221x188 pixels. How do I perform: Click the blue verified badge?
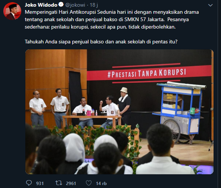[x=61, y=5]
